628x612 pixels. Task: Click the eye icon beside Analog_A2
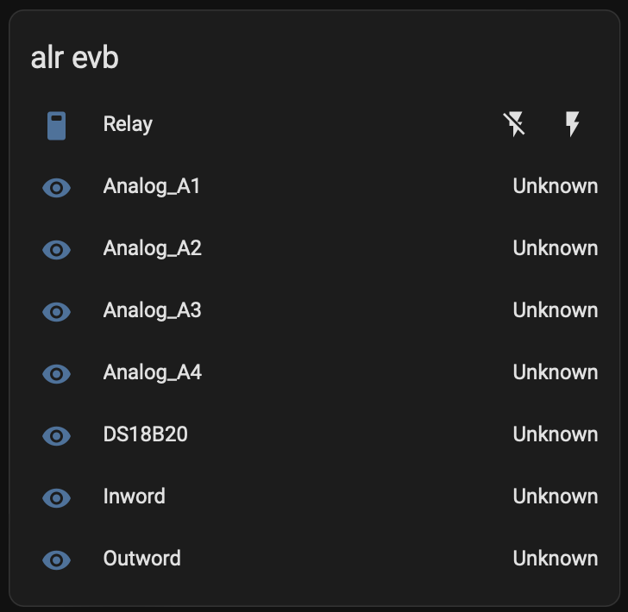[56, 249]
